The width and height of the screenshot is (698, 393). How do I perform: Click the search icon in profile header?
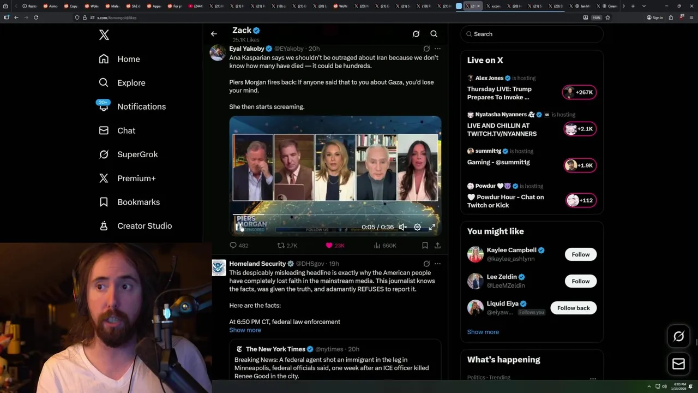coord(434,34)
